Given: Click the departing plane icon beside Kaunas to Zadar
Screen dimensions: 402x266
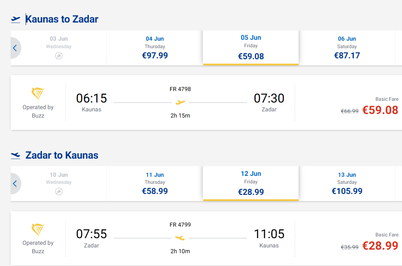Looking at the screenshot, I should [16, 19].
